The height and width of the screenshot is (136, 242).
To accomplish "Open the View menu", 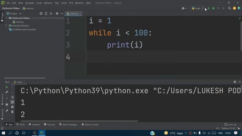I will click(20, 3).
